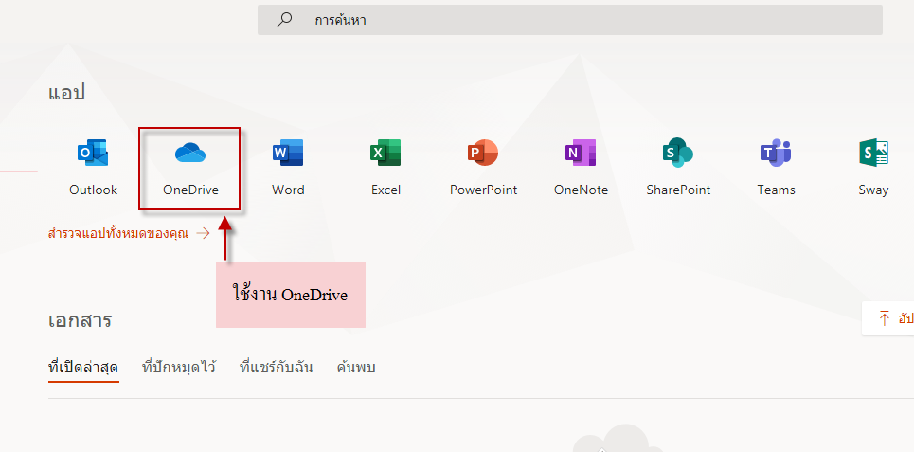Launch the Teams app
Screen dimensions: 914x452
click(x=776, y=154)
